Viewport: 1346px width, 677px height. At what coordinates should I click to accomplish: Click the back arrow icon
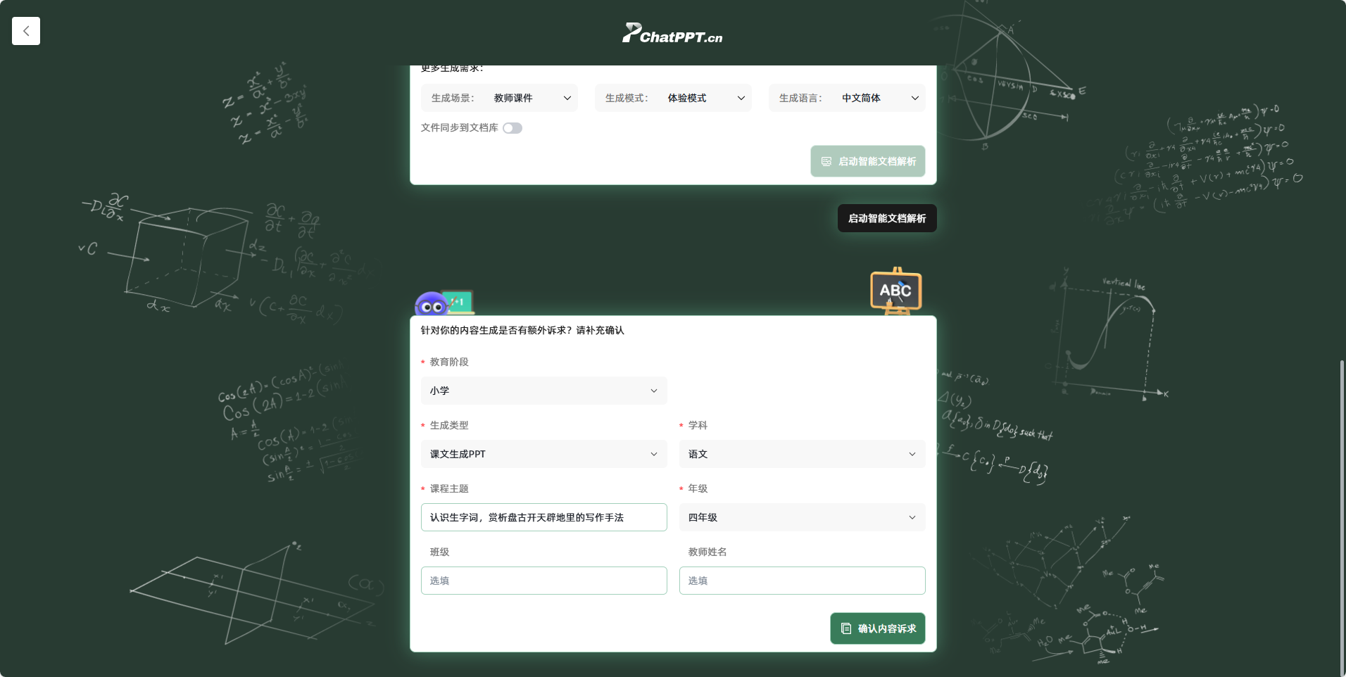point(26,31)
